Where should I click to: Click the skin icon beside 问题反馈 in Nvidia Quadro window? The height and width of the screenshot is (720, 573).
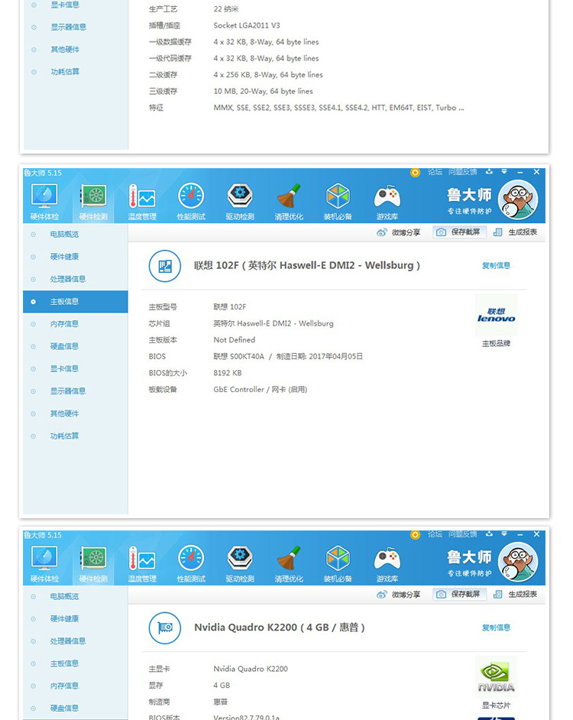tap(490, 534)
